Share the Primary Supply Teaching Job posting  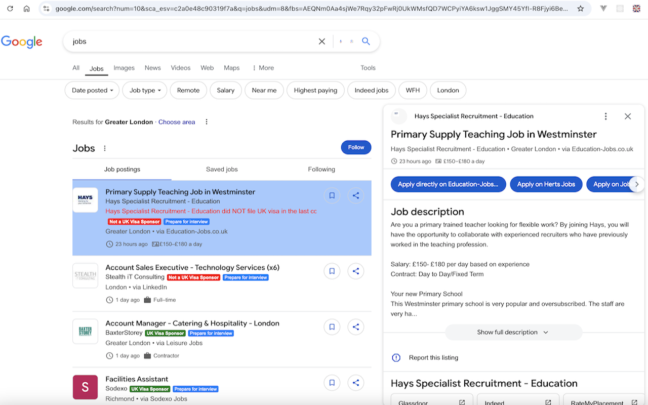point(356,195)
